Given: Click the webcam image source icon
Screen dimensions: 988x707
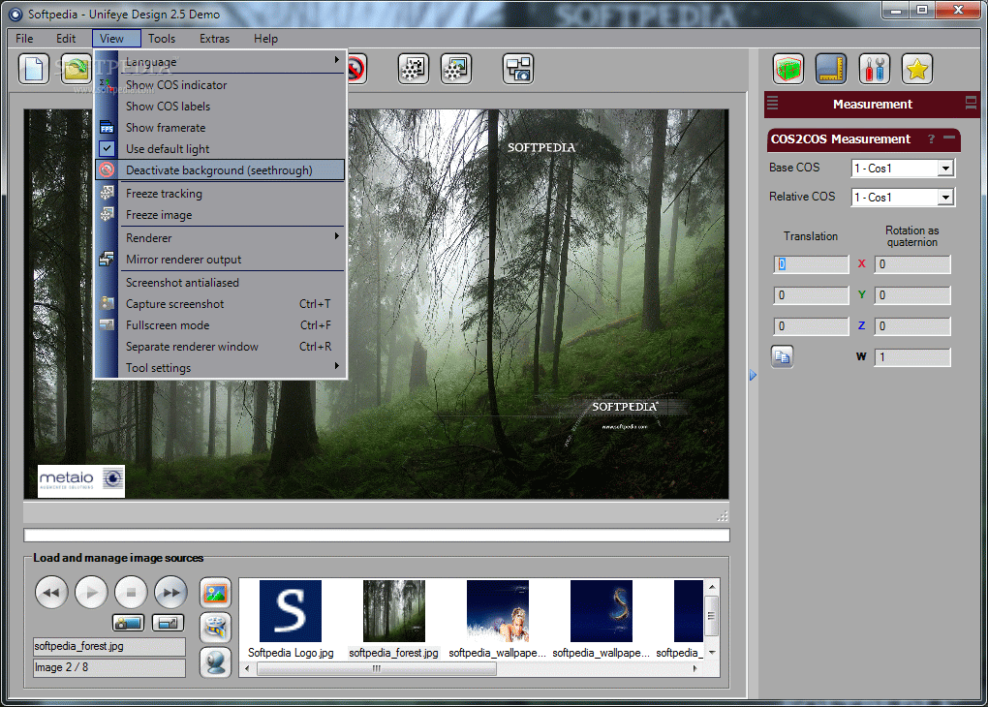Looking at the screenshot, I should [x=215, y=662].
